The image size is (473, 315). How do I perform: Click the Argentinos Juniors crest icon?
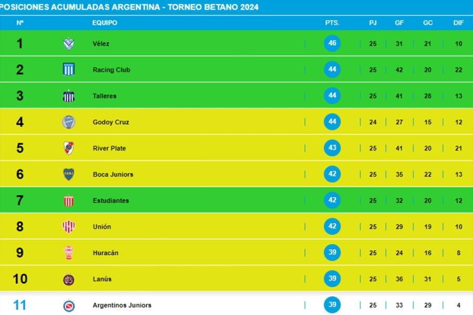[x=68, y=306]
